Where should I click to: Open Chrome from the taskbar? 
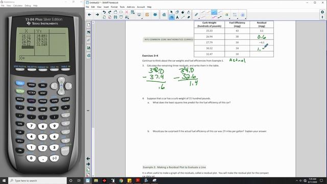pyautogui.click(x=121, y=180)
